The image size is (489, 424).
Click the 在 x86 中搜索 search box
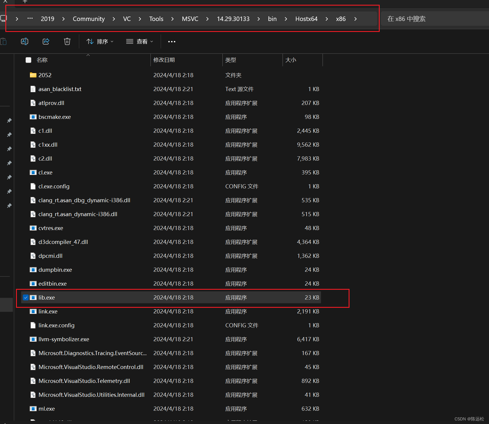point(435,19)
